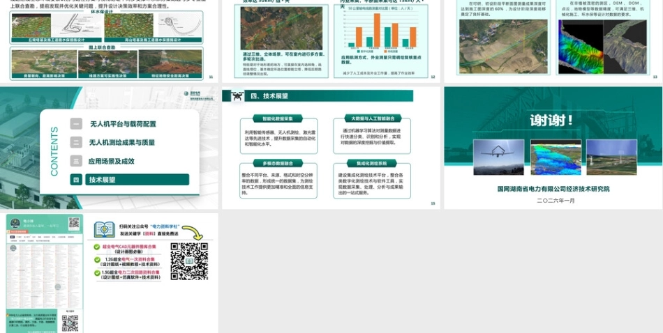The width and height of the screenshot is (663, 333).
Task: Click the round avatar in the green banner
Action: pyautogui.click(x=15, y=223)
